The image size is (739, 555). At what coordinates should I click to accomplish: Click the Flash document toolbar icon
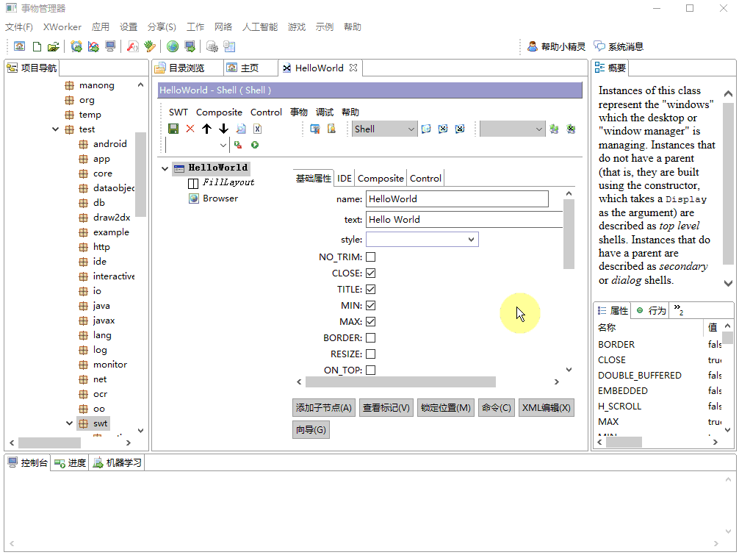tap(133, 46)
